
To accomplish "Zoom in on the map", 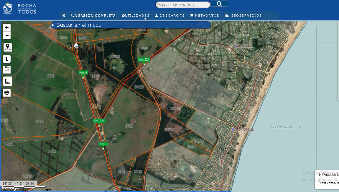I will (x=7, y=28).
